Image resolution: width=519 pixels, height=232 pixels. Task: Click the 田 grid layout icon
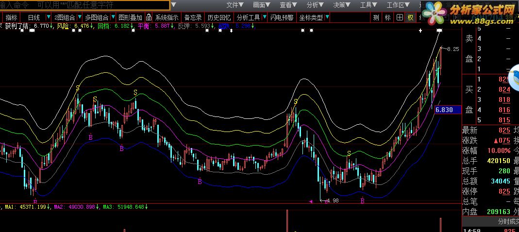coord(400,17)
